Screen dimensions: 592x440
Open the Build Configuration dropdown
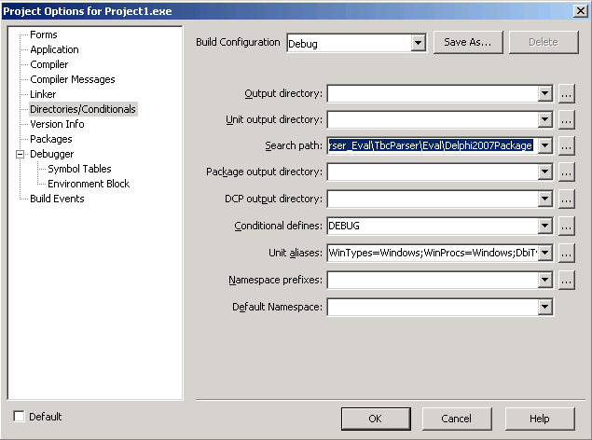click(418, 43)
